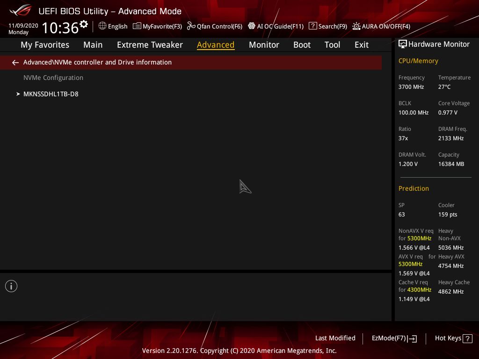
Task: Click the 159 pts cooler score
Action: click(448, 215)
